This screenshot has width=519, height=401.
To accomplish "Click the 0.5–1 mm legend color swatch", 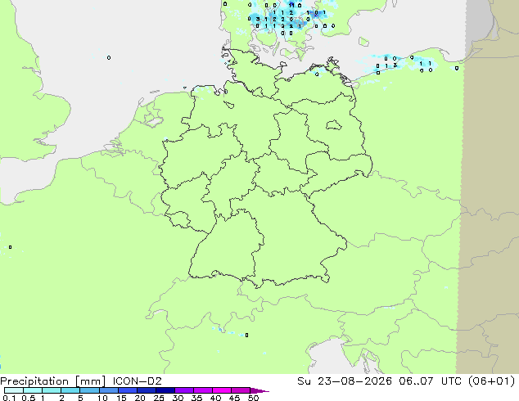I will point(33,390).
